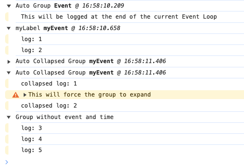244x166 pixels.
Task: Select the 'log: 2' entry
Action: click(x=32, y=50)
